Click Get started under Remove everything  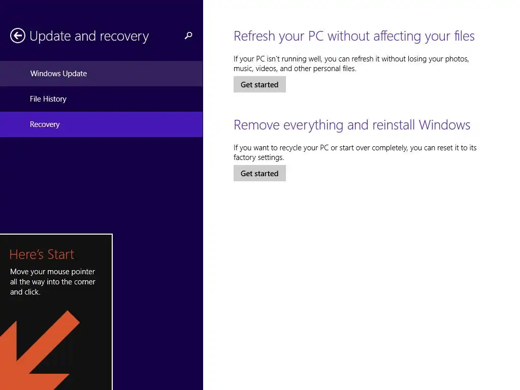(x=259, y=174)
